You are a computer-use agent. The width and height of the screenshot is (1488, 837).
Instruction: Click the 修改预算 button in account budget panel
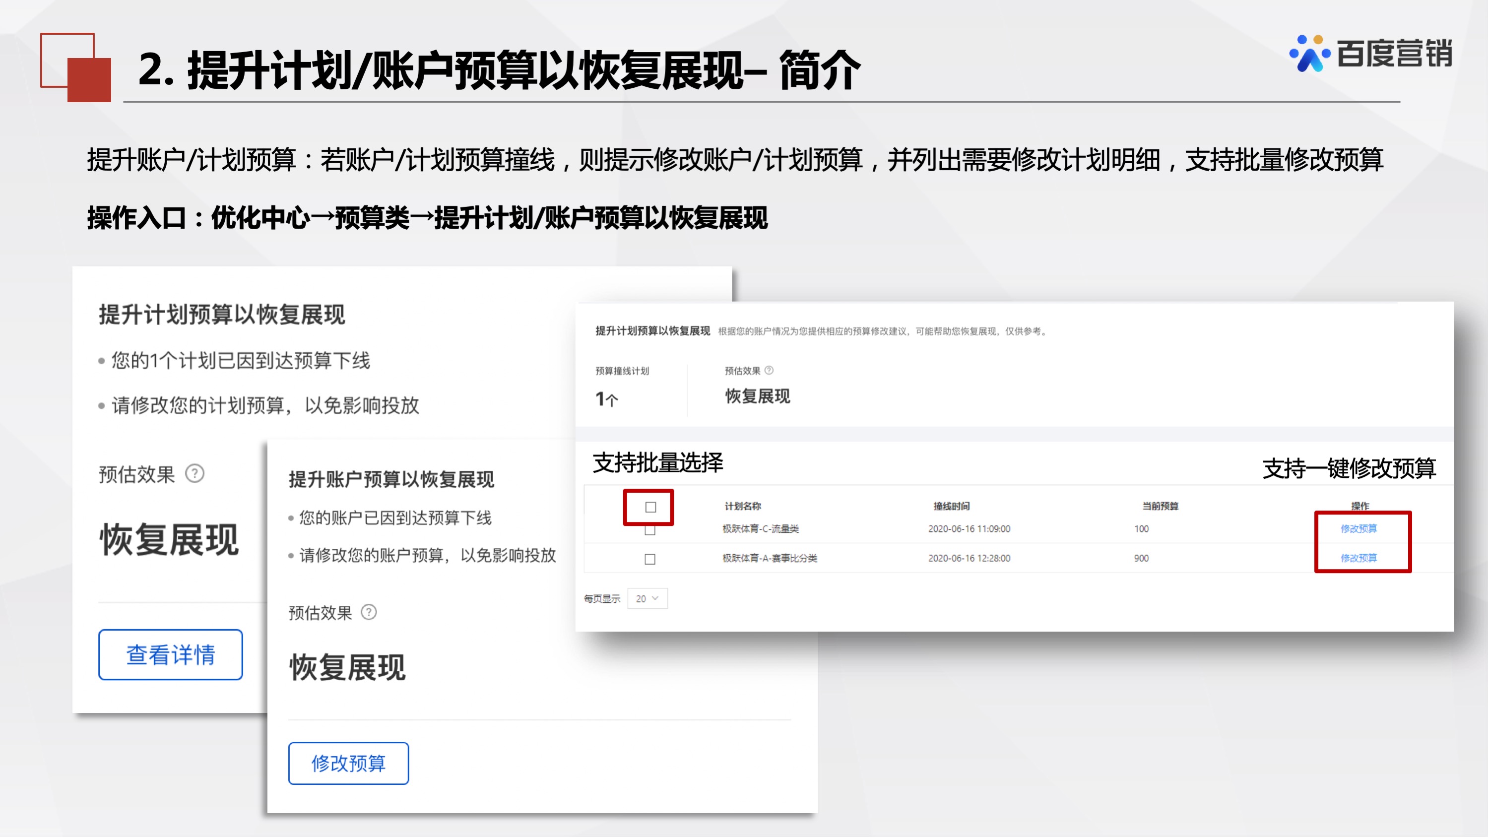click(349, 764)
